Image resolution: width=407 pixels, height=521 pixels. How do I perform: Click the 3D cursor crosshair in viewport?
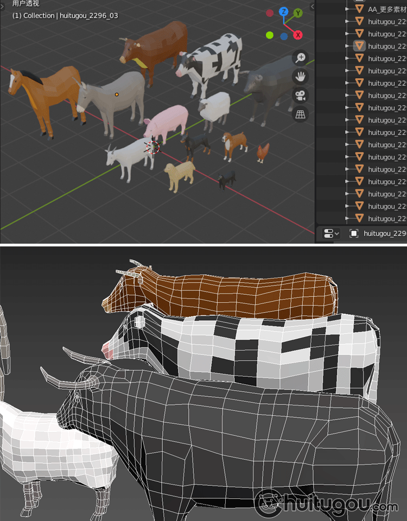pyautogui.click(x=153, y=147)
